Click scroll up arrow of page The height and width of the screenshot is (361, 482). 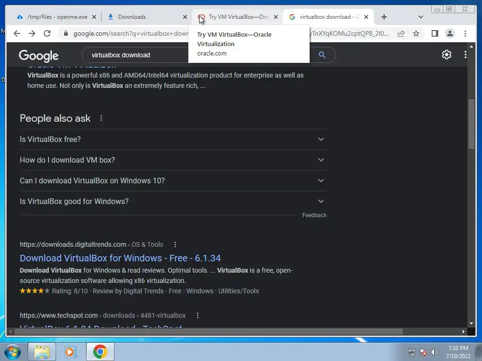coord(472,47)
